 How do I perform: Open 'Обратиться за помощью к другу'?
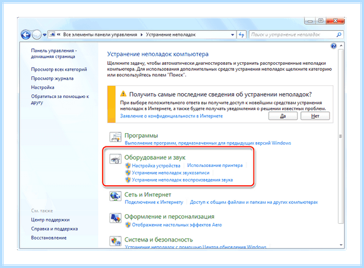click(x=60, y=99)
